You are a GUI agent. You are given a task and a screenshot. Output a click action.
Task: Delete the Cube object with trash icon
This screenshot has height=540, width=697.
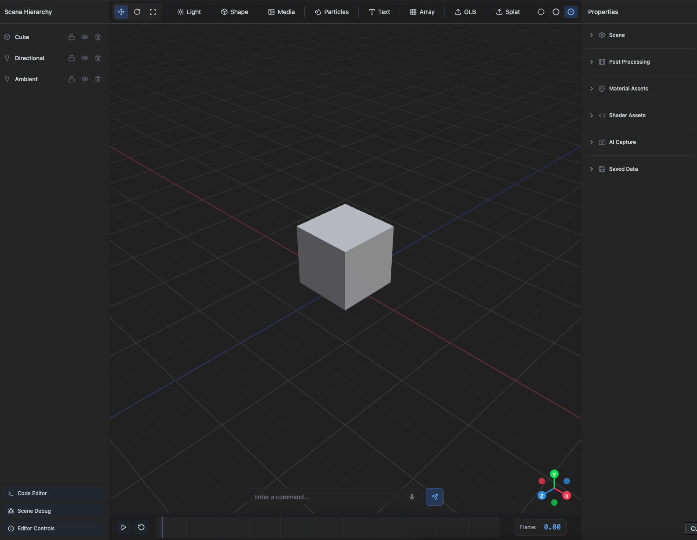98,37
